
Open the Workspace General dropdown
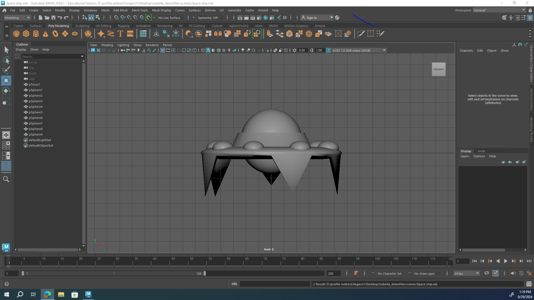click(500, 10)
